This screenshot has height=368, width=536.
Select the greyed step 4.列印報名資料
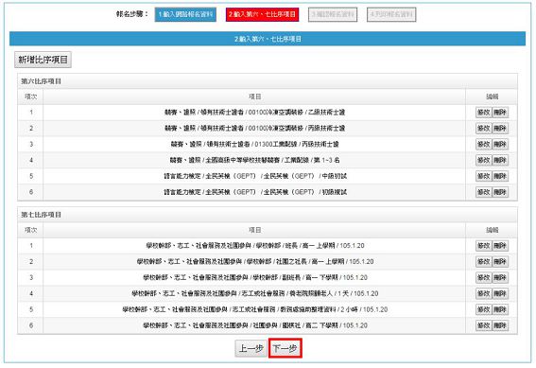(x=391, y=14)
